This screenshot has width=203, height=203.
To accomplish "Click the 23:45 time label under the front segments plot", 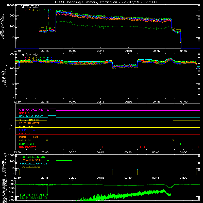I will coord(45,51).
